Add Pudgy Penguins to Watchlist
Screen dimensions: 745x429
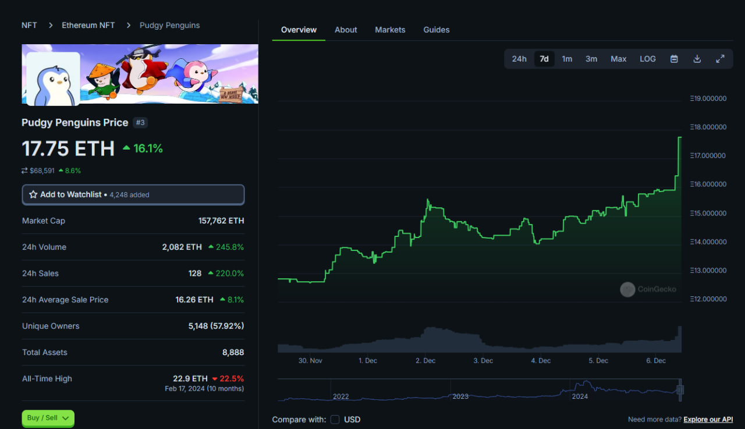[x=133, y=194]
